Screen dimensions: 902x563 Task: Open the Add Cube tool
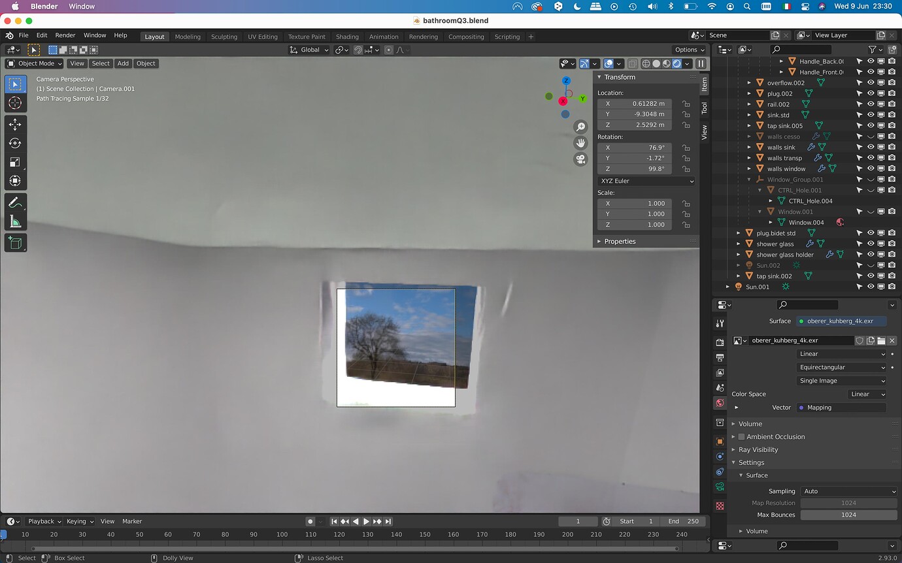[15, 242]
